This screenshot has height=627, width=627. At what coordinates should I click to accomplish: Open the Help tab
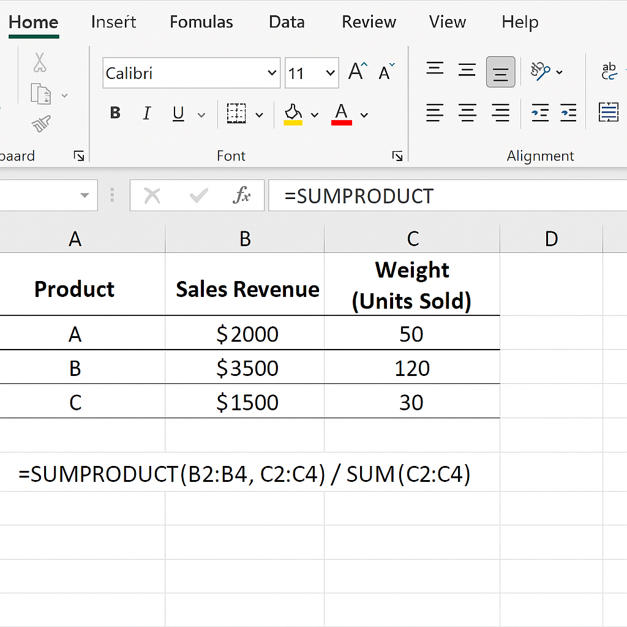point(520,23)
